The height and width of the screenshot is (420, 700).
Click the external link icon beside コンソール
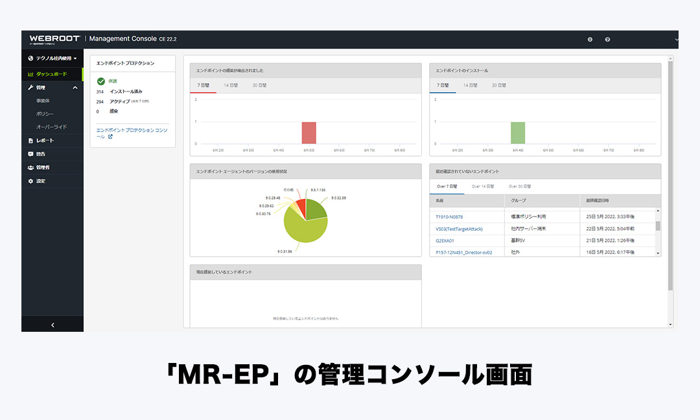(110, 137)
